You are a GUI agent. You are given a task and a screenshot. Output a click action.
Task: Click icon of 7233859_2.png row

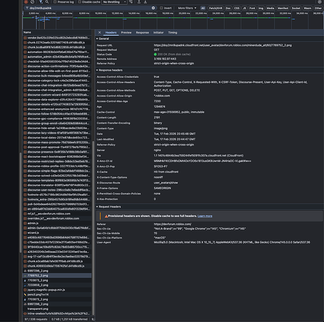pos(25,285)
